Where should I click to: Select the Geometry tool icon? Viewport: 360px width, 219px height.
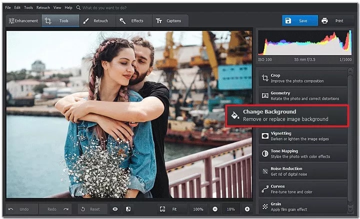[x=265, y=95]
